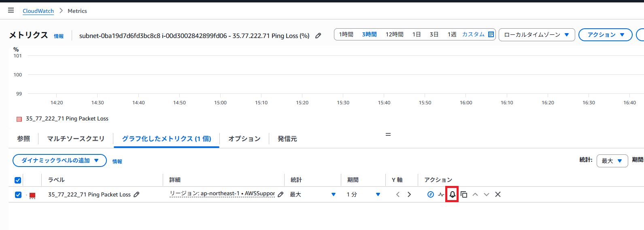Screen dimensions: 644x230
Task: Set time range to 1時間
Action: coord(346,34)
